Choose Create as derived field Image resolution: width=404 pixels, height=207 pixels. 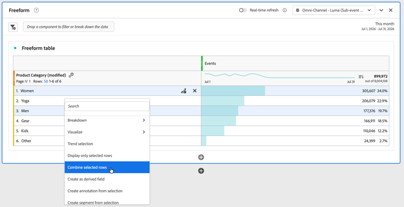click(x=107, y=179)
